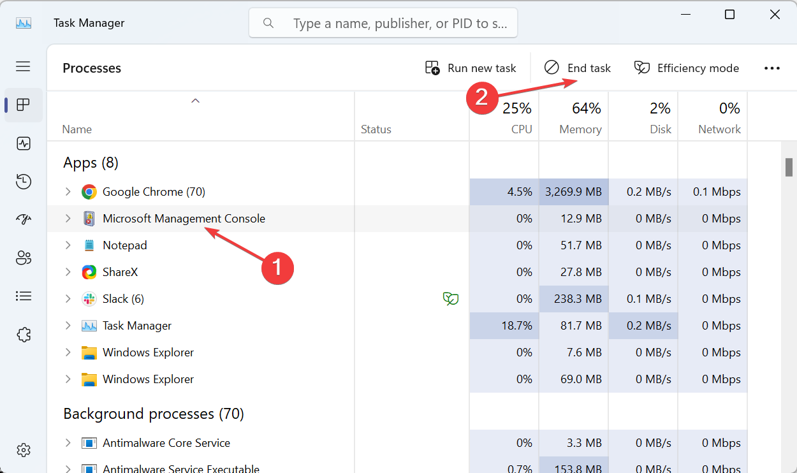This screenshot has width=797, height=473.
Task: Close the Task Manager window
Action: tap(775, 15)
